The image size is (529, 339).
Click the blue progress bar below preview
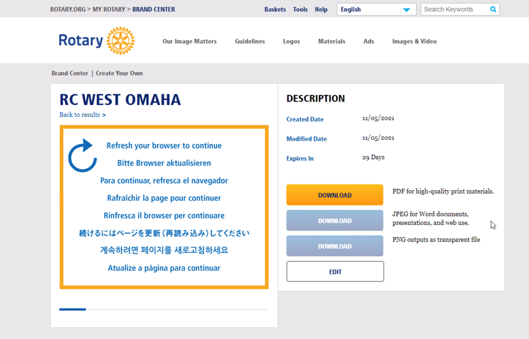(x=73, y=310)
